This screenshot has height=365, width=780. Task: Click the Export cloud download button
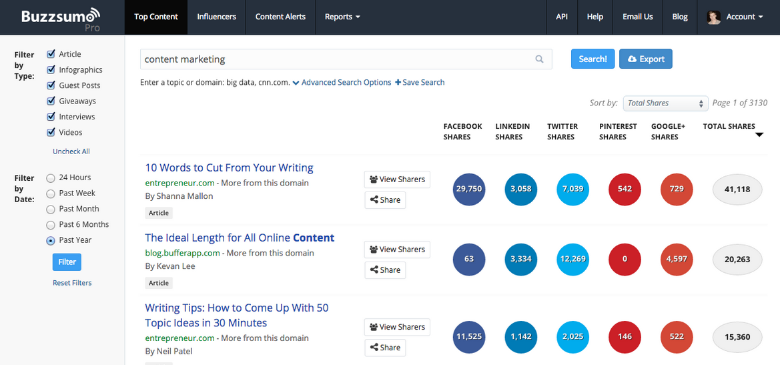645,59
